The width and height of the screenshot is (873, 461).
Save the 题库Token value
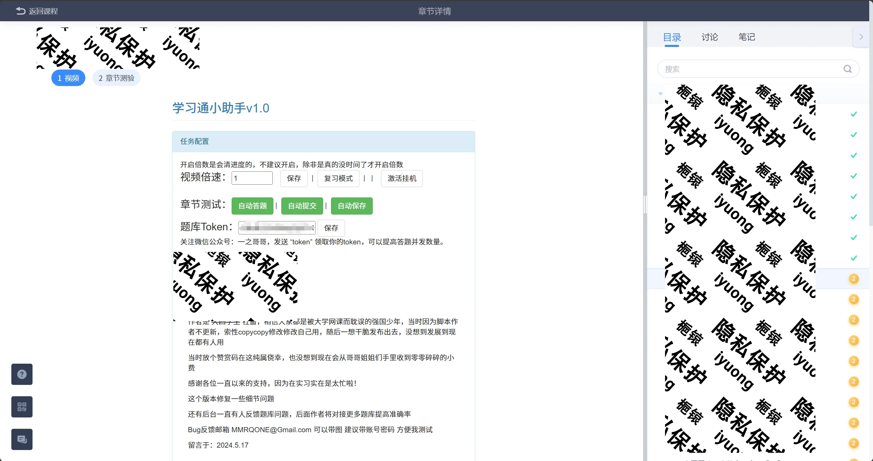click(331, 228)
